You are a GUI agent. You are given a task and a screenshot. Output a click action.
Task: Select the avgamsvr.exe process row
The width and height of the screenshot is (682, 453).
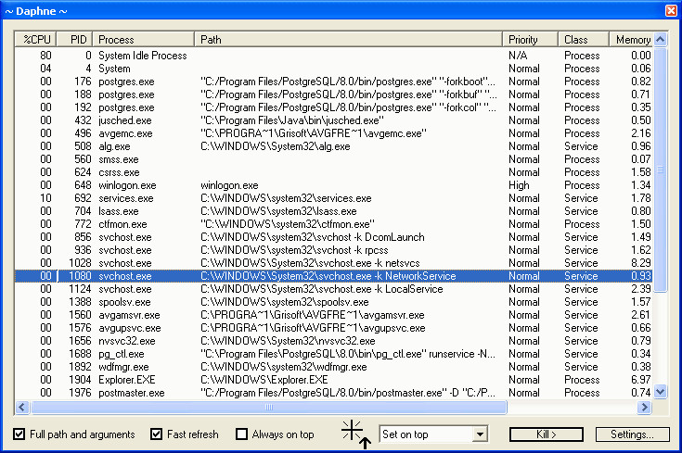[334, 315]
